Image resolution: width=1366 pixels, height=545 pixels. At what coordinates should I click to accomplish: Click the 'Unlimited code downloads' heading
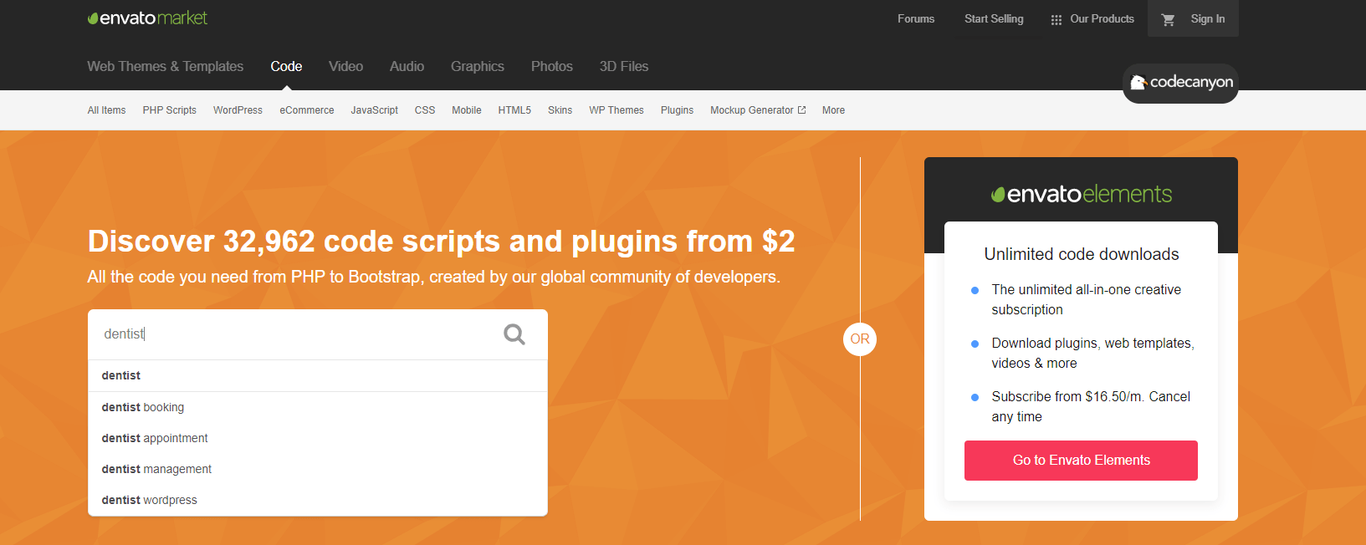point(1082,254)
